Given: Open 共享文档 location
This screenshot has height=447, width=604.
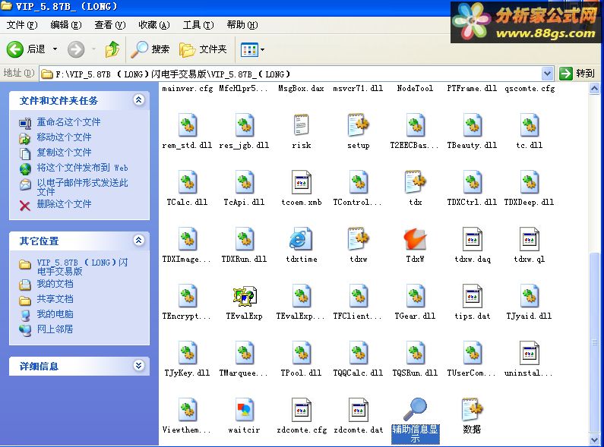Looking at the screenshot, I should [55, 299].
